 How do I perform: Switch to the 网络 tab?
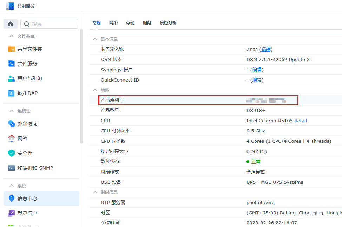pos(113,23)
